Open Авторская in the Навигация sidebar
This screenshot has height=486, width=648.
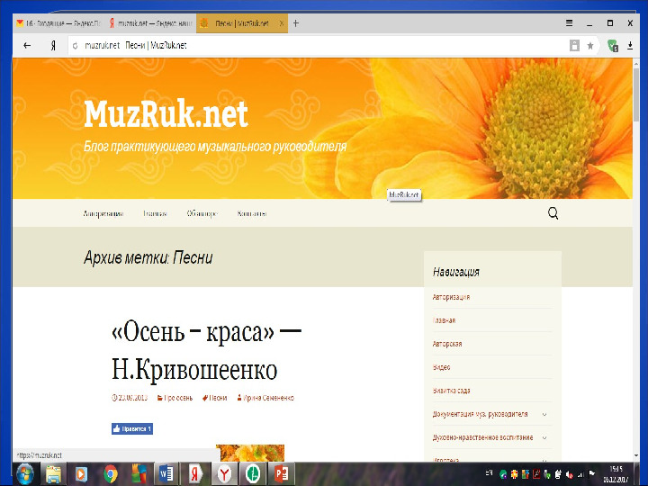click(x=447, y=344)
